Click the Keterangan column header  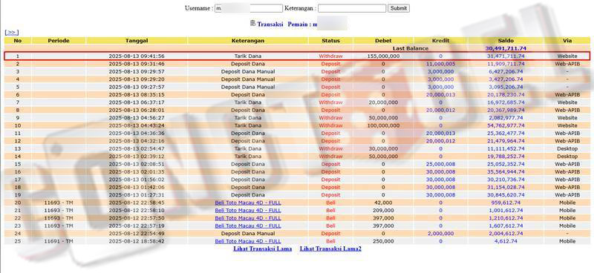248,41
